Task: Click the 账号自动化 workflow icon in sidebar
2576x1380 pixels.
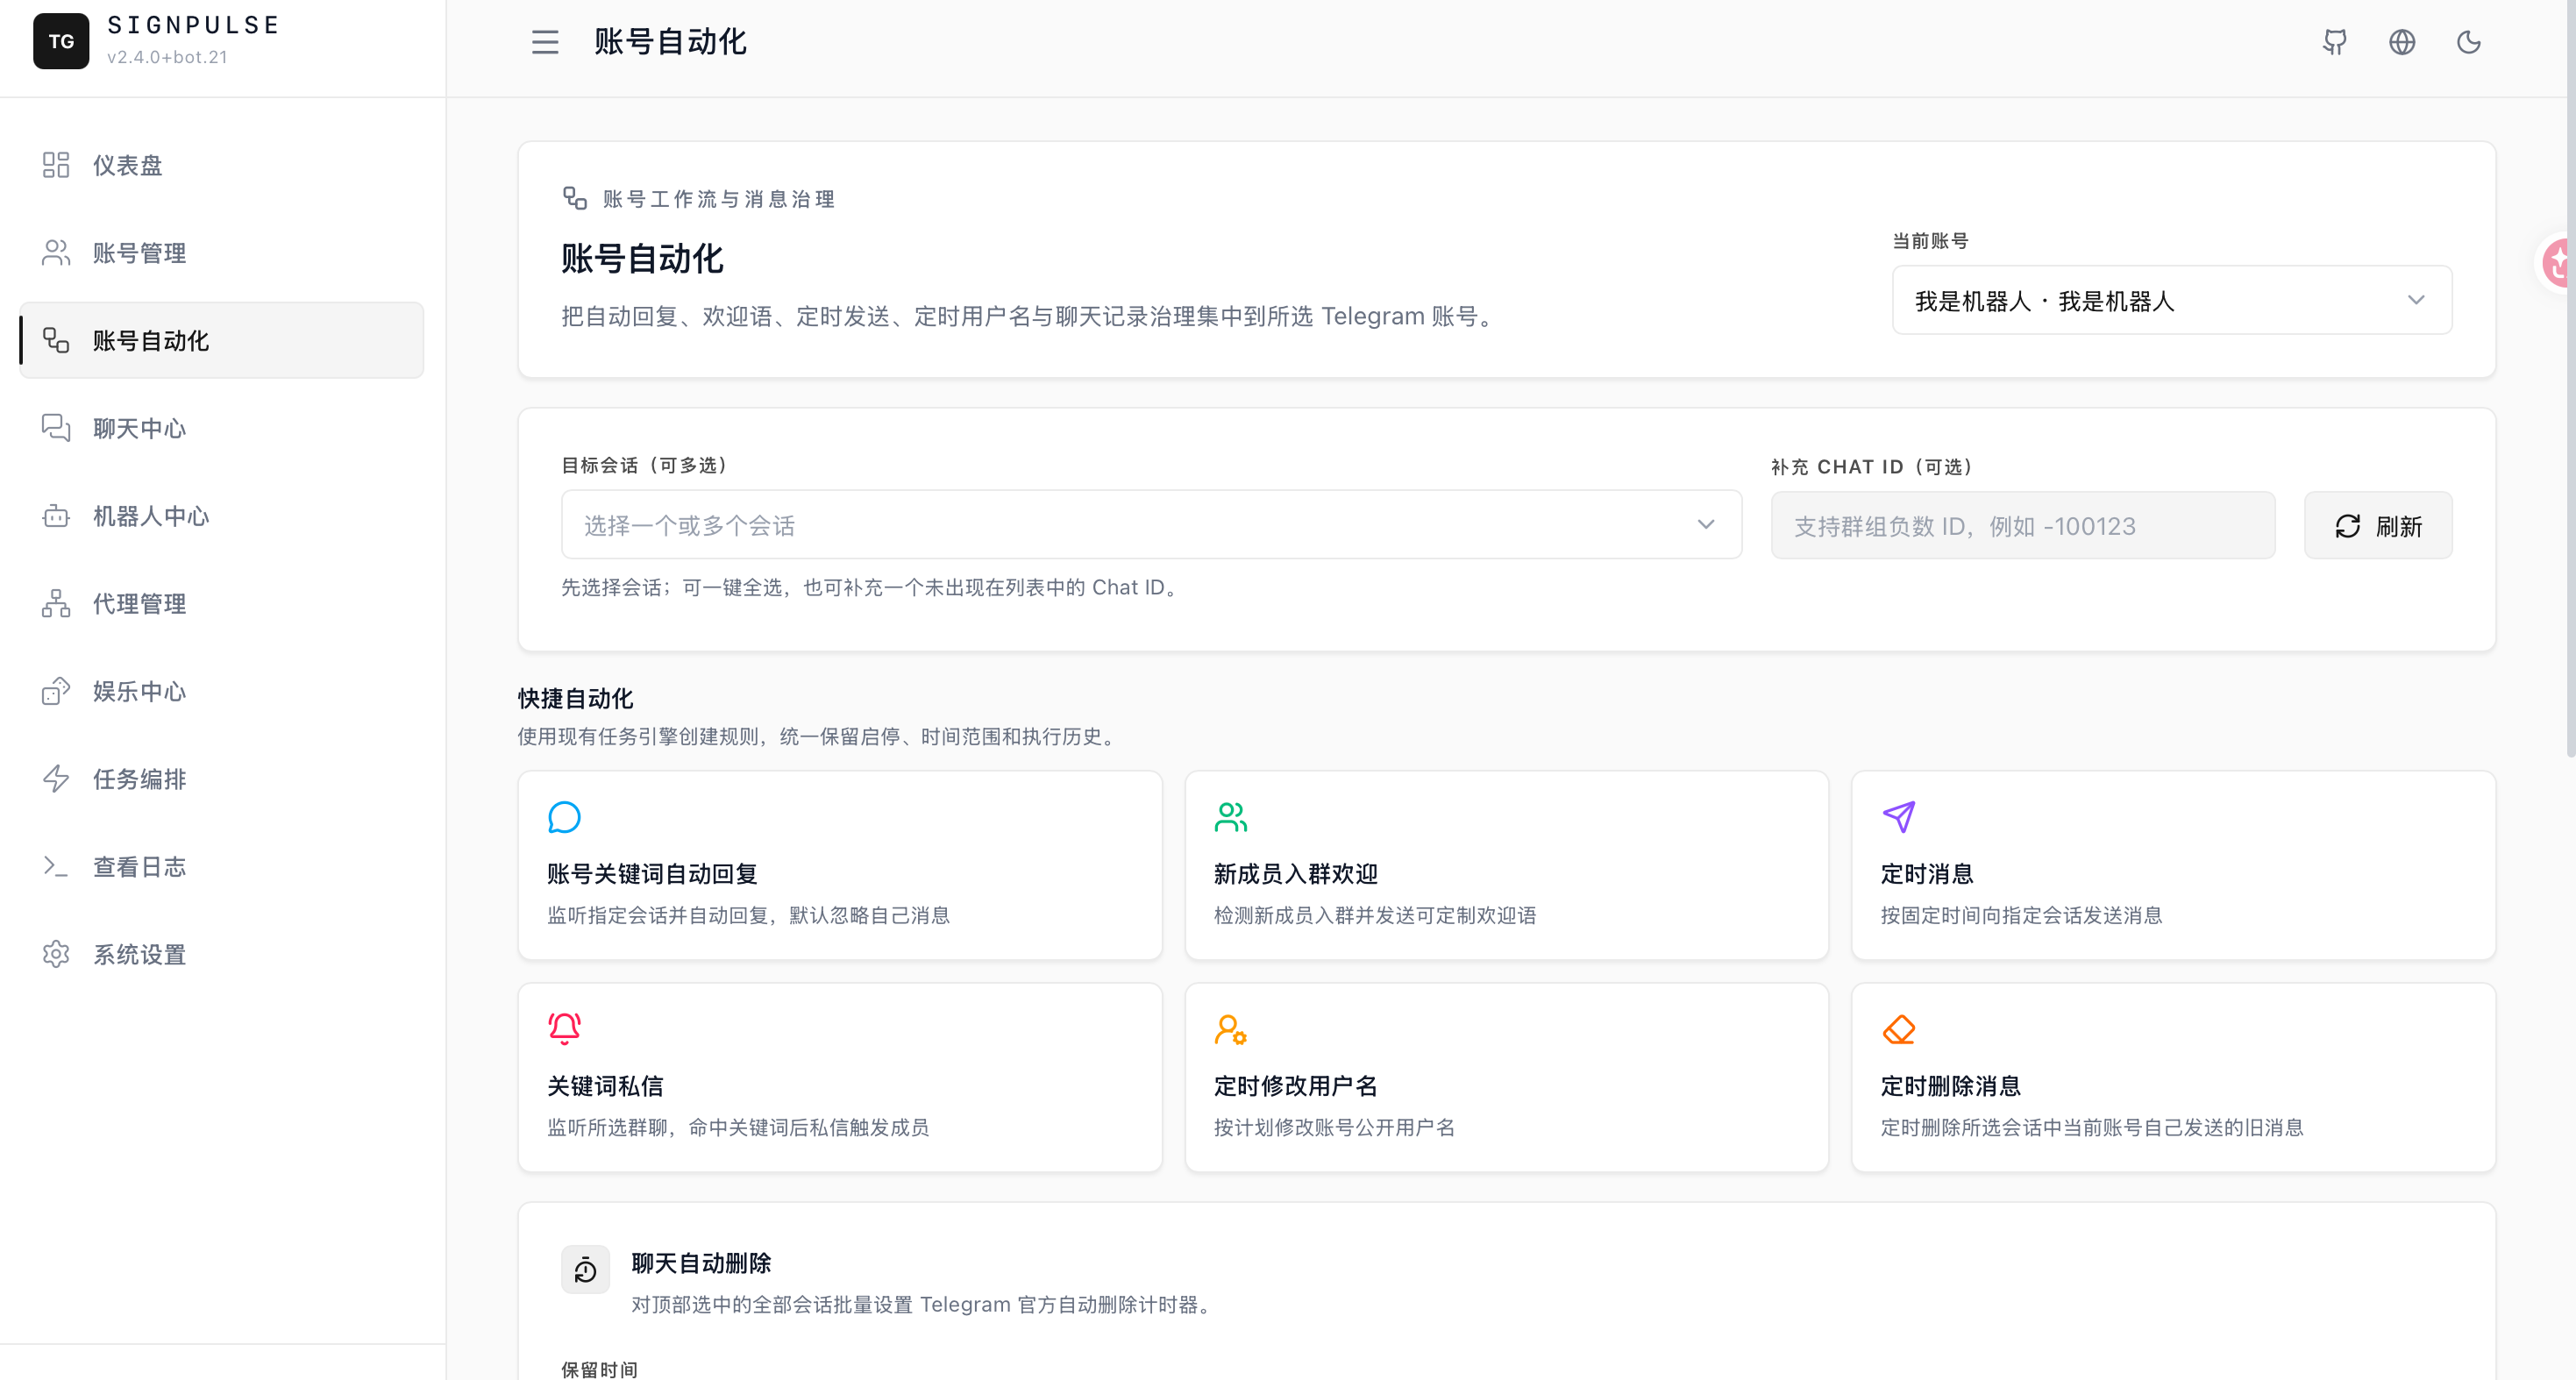Action: point(56,340)
